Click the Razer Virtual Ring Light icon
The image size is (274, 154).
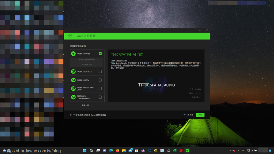pos(73,88)
